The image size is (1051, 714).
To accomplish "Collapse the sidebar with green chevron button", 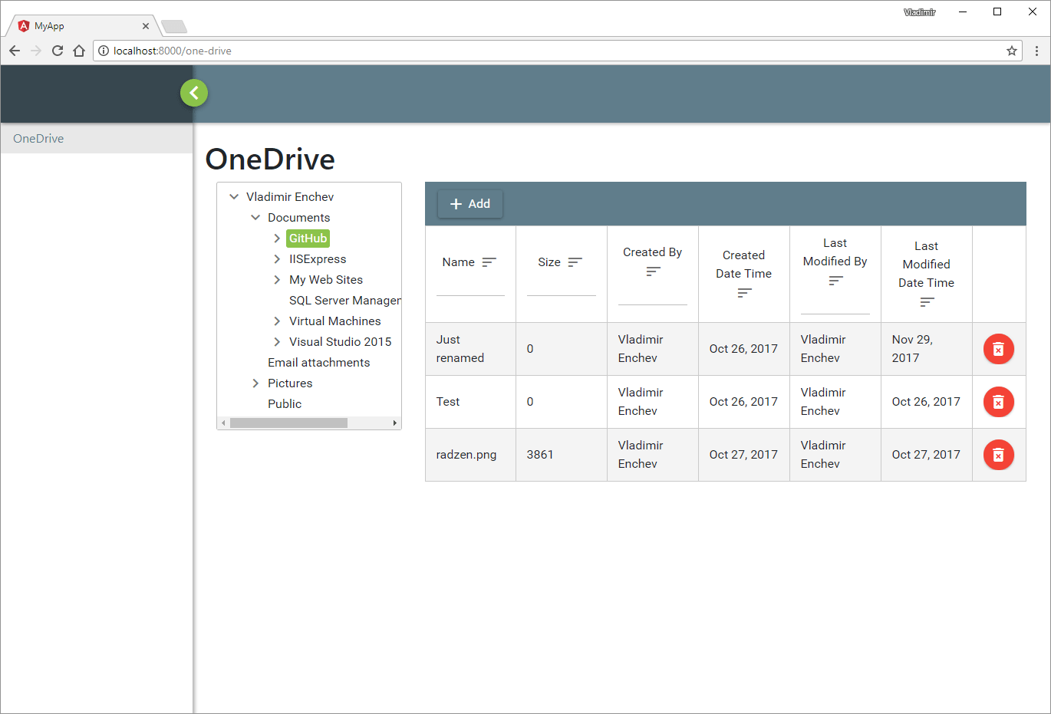I will (x=194, y=94).
